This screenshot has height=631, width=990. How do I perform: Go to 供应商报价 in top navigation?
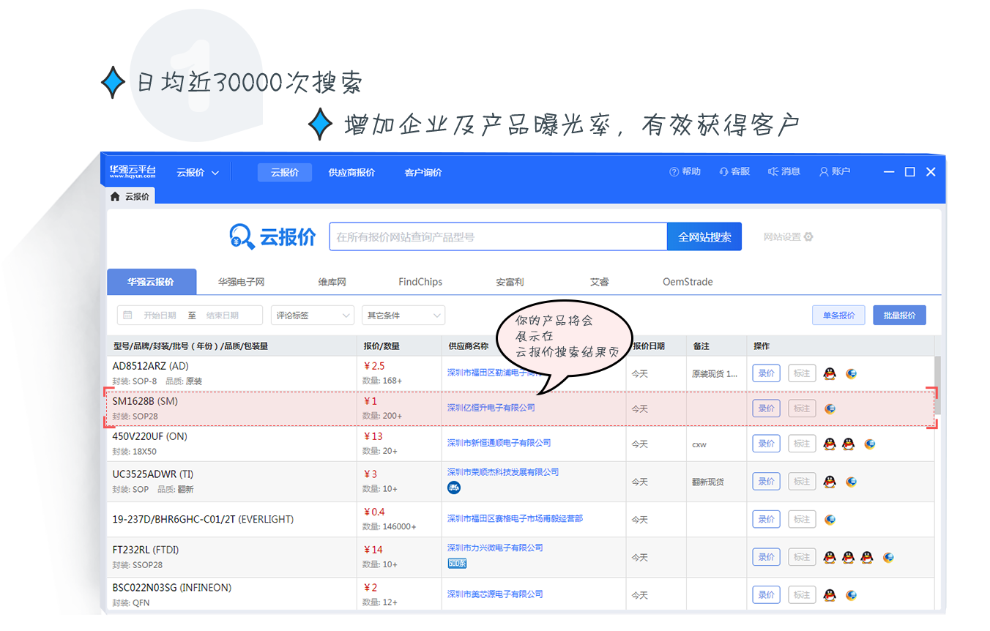pos(351,173)
